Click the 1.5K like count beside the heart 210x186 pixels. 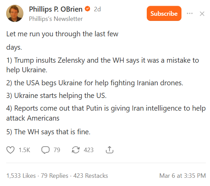pos(24,150)
